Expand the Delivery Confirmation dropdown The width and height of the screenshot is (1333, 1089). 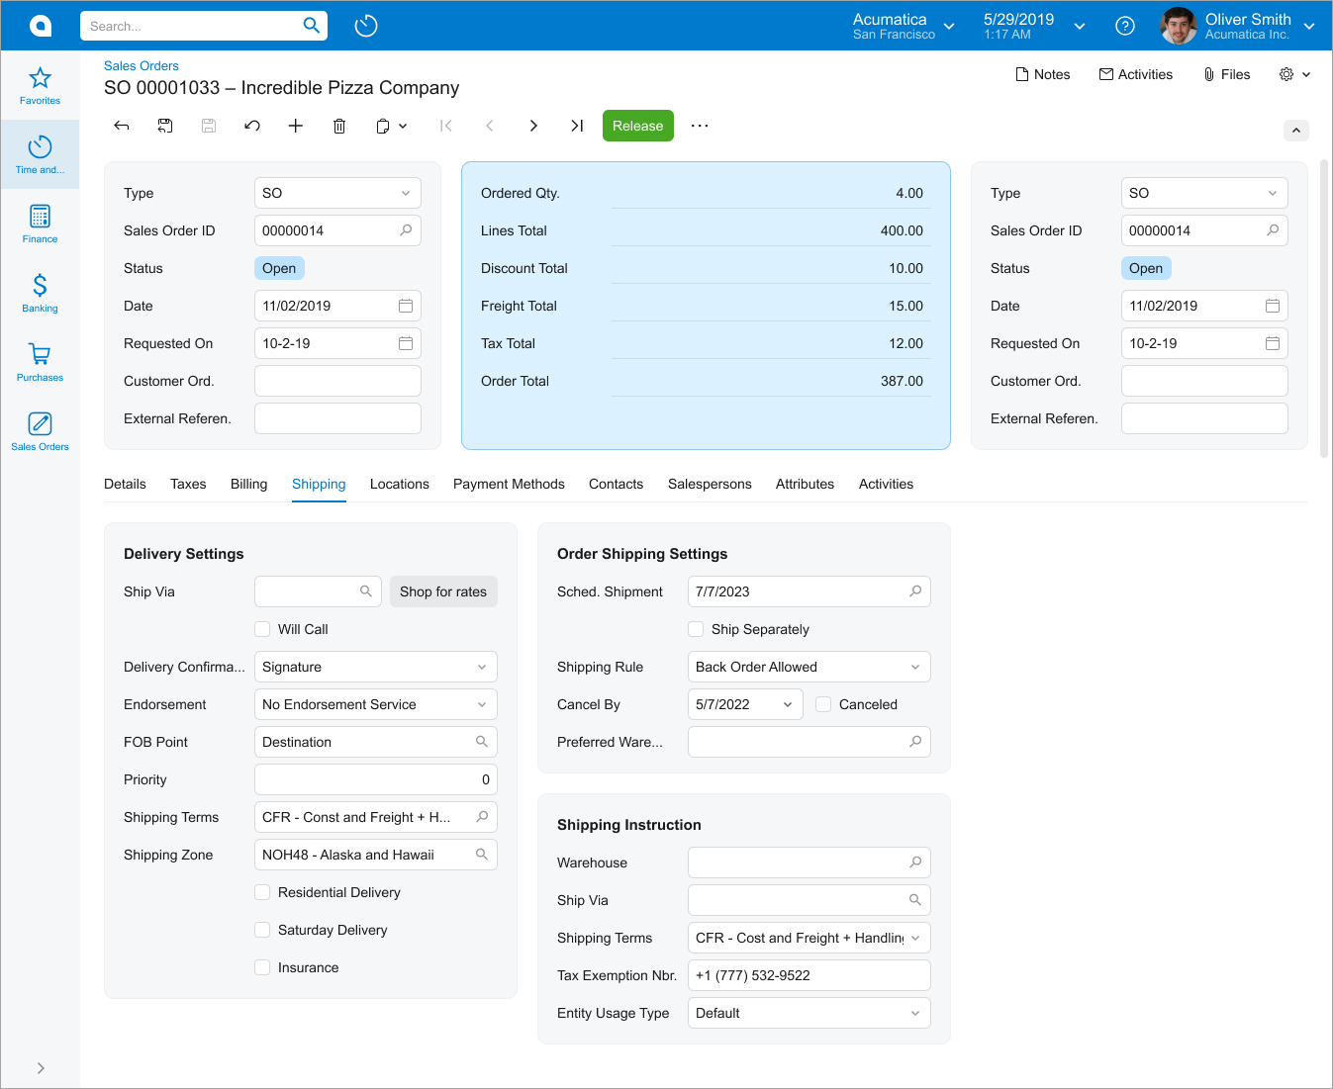coord(375,667)
